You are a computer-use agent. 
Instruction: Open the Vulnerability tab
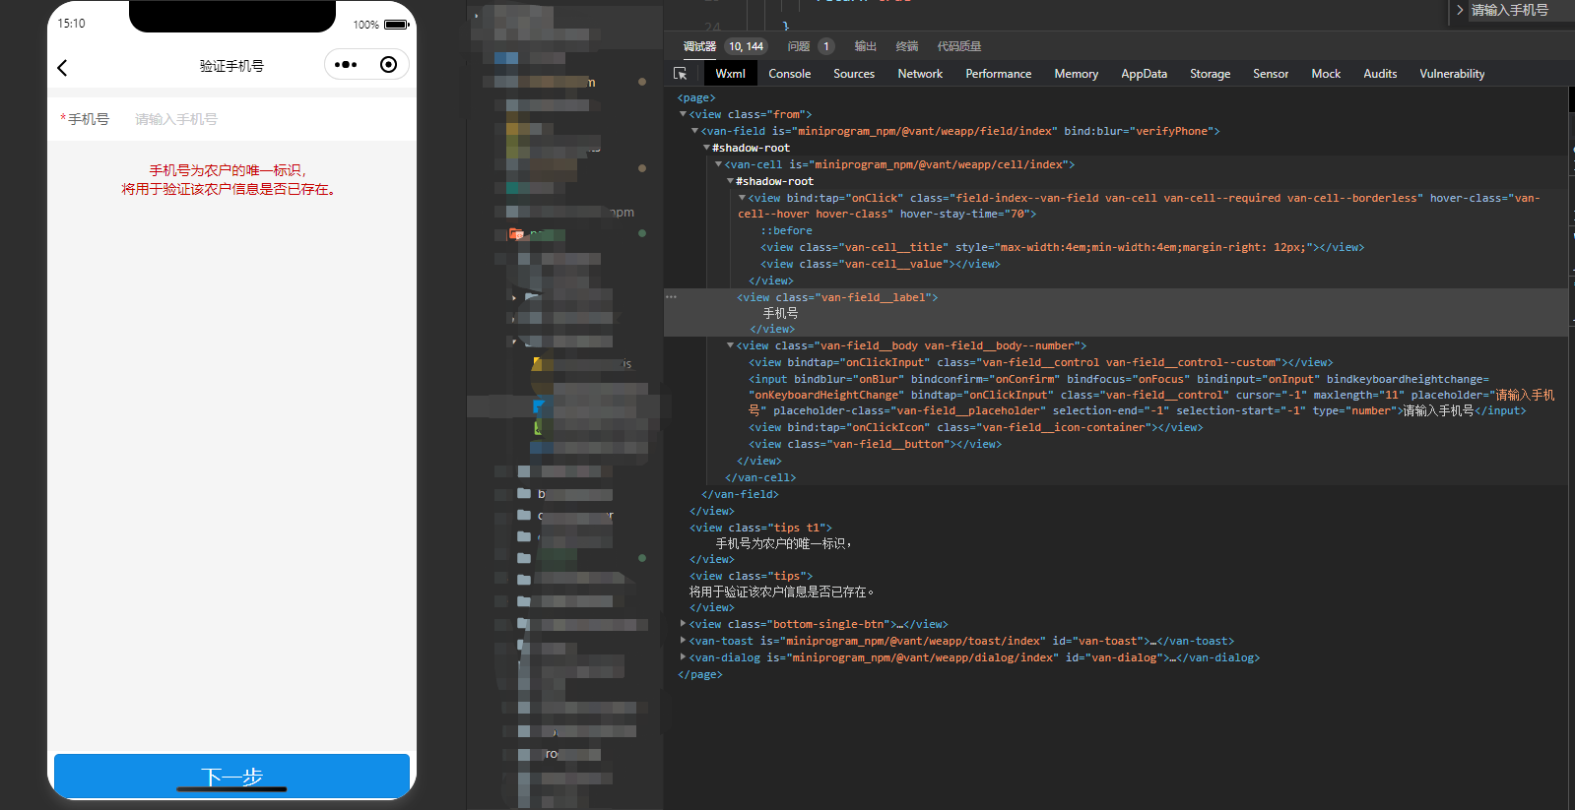1452,74
